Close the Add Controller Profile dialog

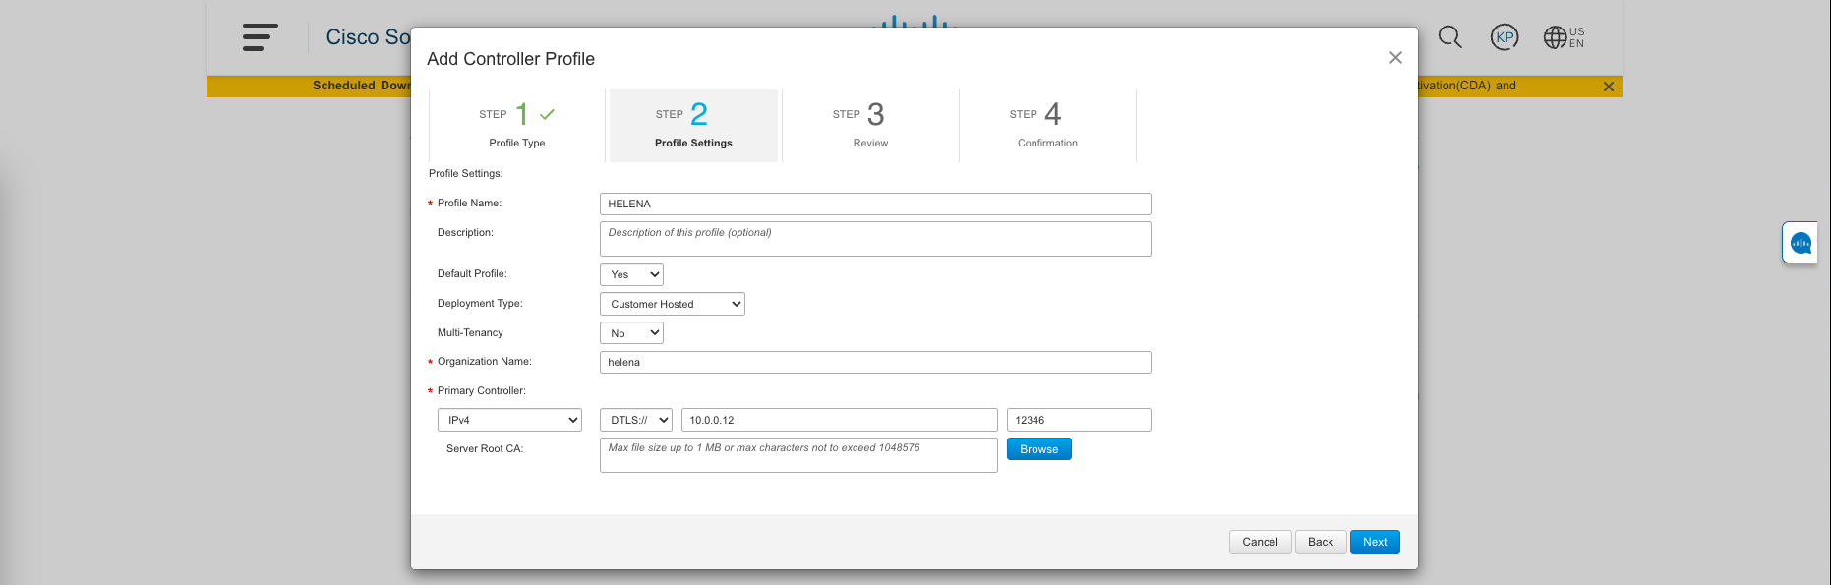tap(1395, 58)
